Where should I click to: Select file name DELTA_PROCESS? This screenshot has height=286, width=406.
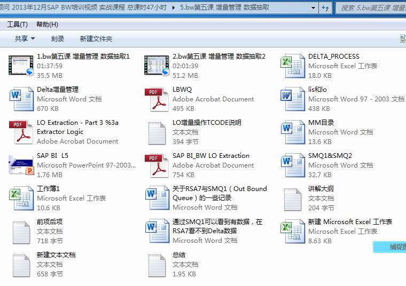click(x=334, y=57)
